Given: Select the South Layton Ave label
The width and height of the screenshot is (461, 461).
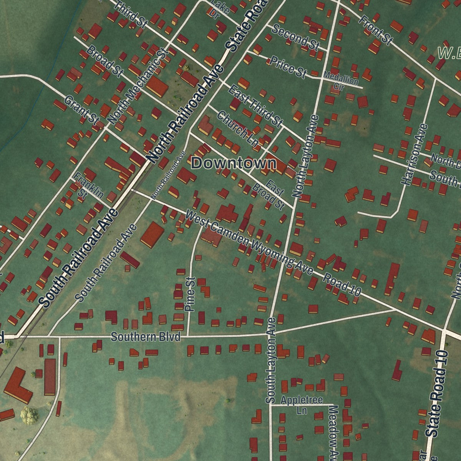Looking at the screenshot, I should tap(271, 360).
